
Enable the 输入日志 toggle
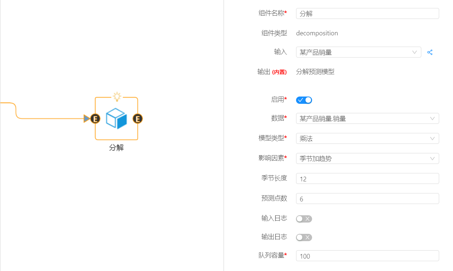pos(304,219)
